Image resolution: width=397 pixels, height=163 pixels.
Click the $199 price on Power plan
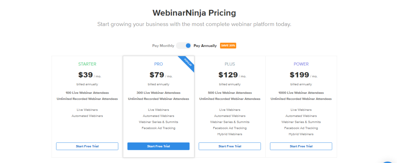[299, 75]
